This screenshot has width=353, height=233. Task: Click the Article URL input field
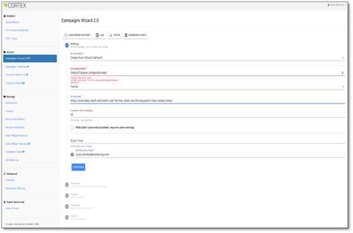(208, 101)
